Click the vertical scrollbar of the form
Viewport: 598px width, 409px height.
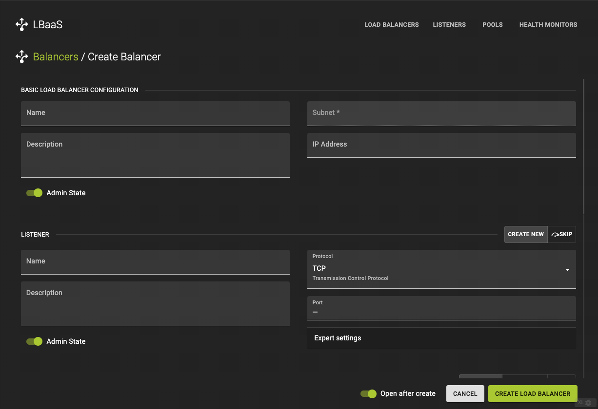point(583,146)
